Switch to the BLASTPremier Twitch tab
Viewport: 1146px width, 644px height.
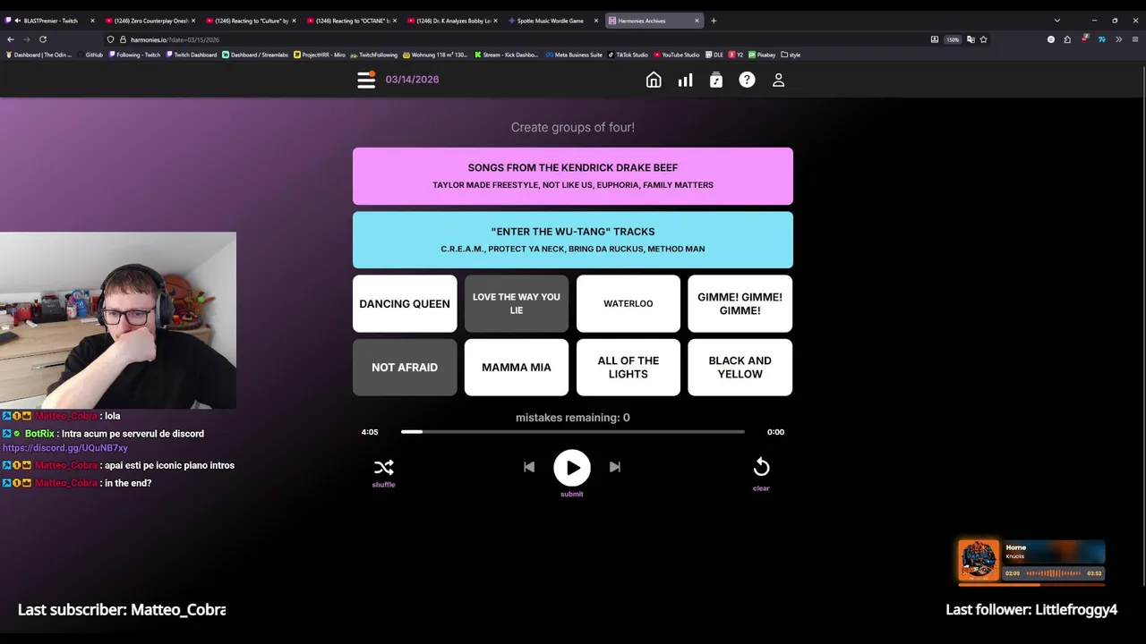pyautogui.click(x=49, y=21)
